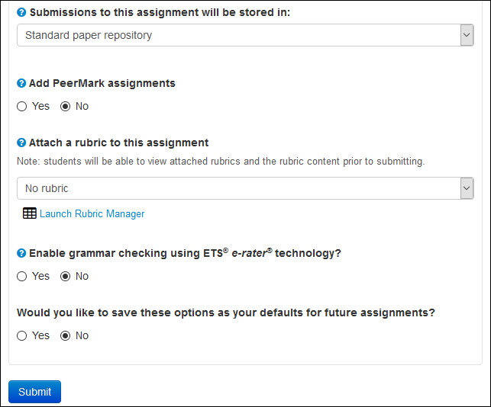This screenshot has height=407, width=491.
Task: Select Yes for Add PeerMark assignments
Action: click(x=22, y=106)
